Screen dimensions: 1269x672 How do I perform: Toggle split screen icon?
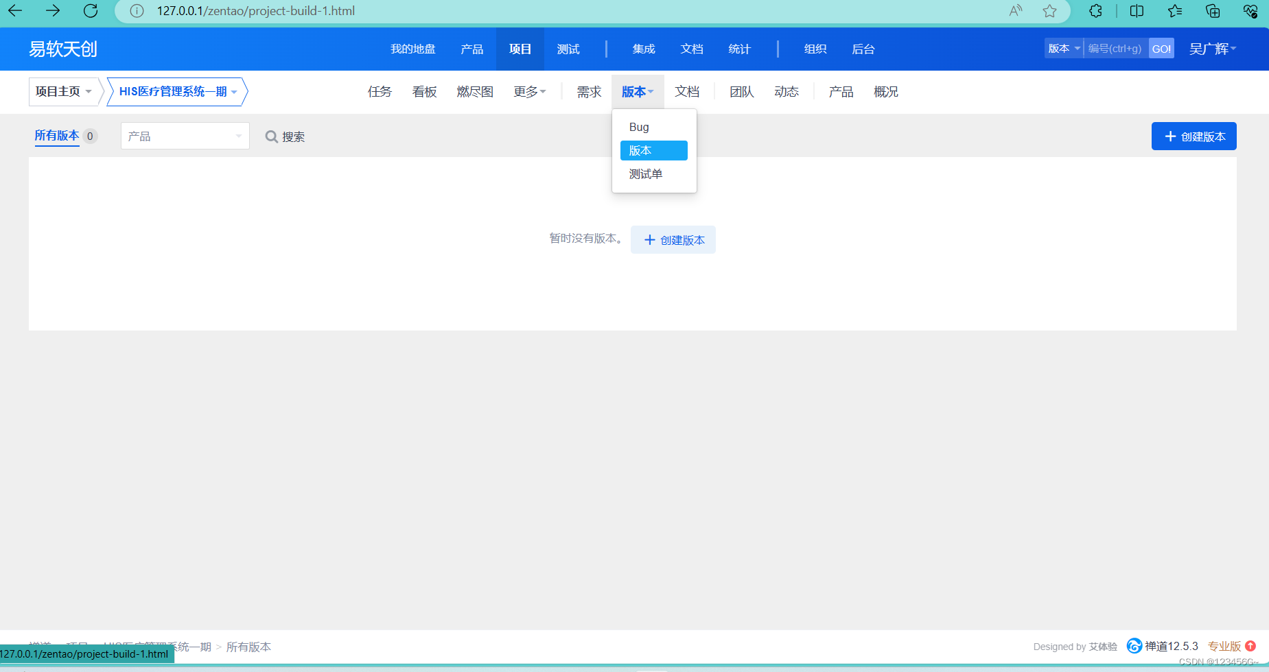tap(1137, 11)
